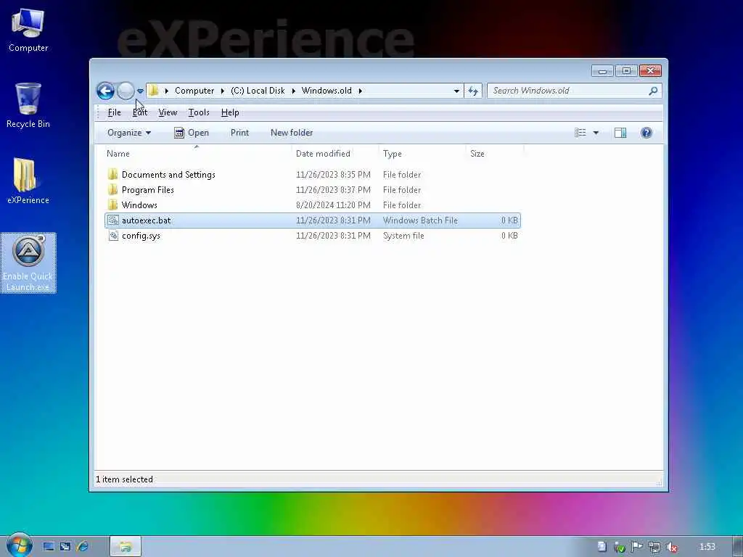Click the Show Desktop quick launch icon
743x557 pixels.
[49, 547]
